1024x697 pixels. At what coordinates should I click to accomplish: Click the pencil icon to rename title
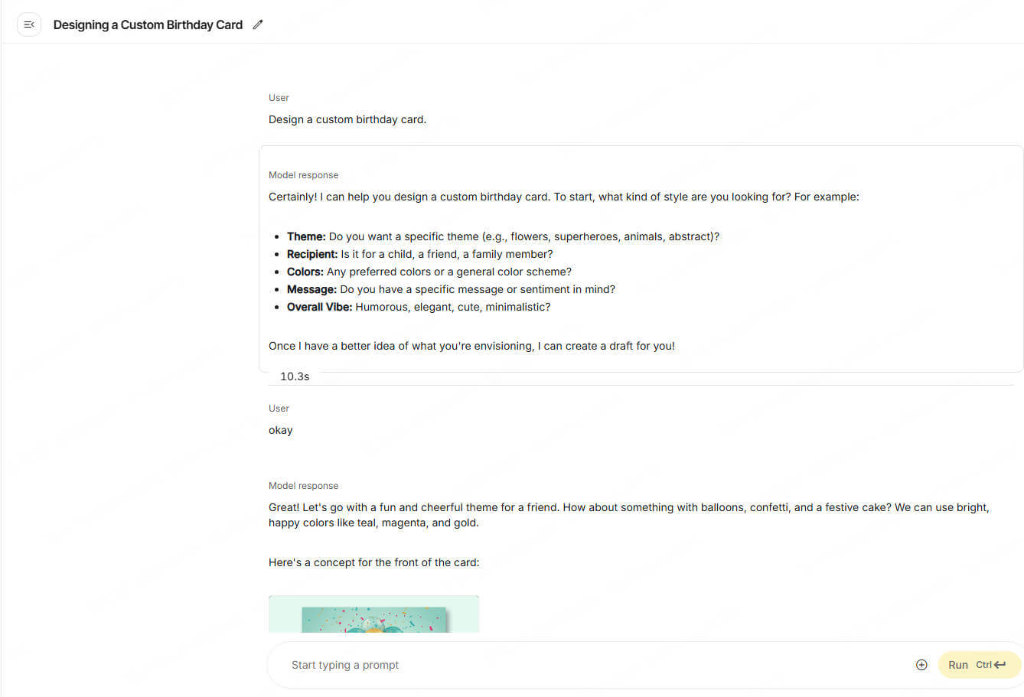258,24
